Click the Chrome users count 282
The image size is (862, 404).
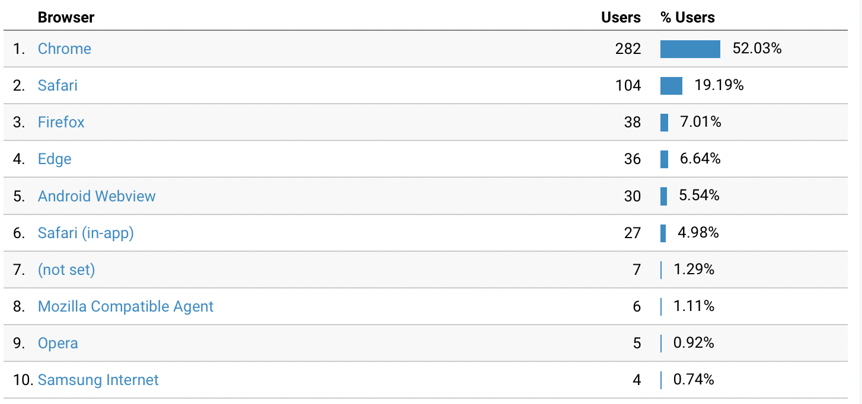(x=628, y=49)
